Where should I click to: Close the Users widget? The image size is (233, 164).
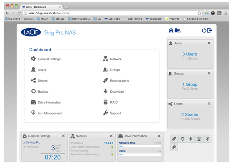(x=209, y=43)
